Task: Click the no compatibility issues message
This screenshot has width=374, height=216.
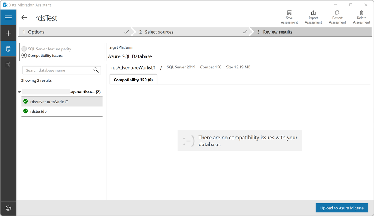Action: coord(240,141)
